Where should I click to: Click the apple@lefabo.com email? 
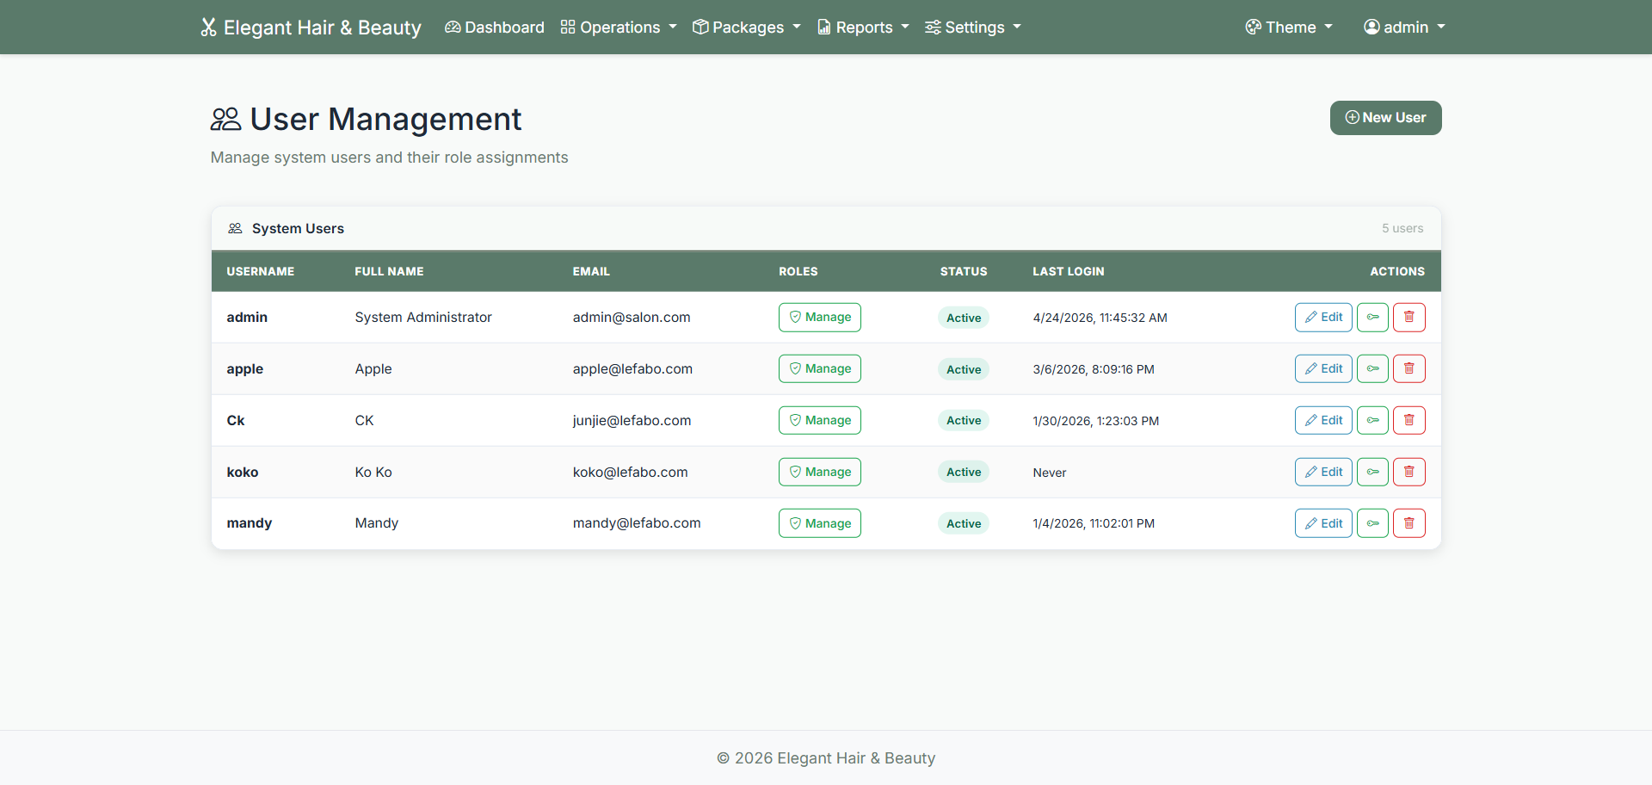click(x=632, y=369)
